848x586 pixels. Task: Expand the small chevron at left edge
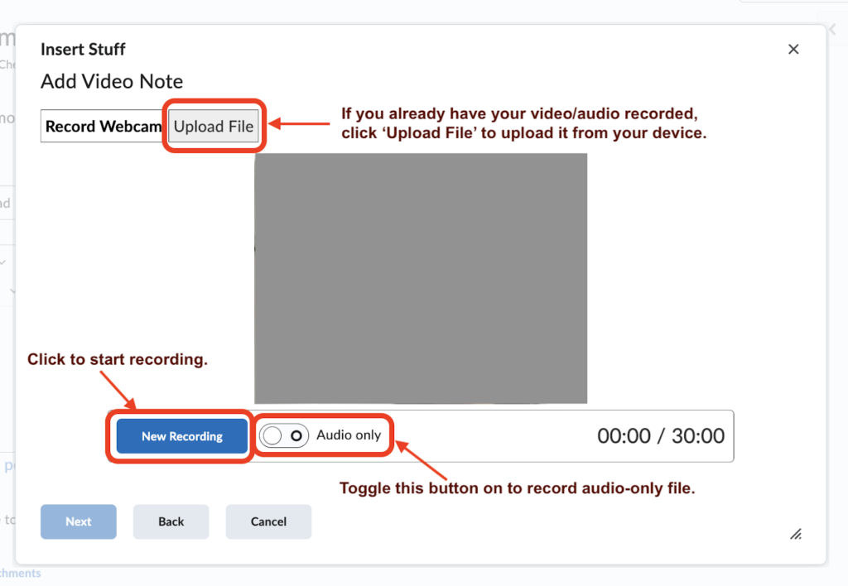pos(3,262)
